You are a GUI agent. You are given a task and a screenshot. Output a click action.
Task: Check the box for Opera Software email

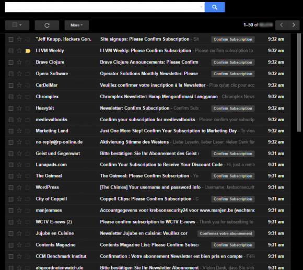pyautogui.click(x=11, y=74)
